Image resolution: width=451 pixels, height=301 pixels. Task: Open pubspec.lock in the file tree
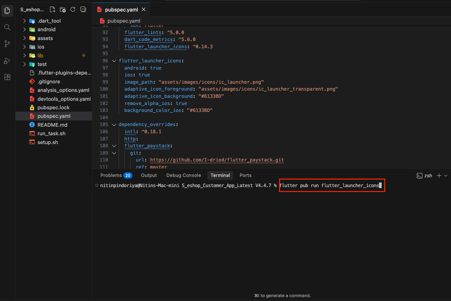pos(53,108)
